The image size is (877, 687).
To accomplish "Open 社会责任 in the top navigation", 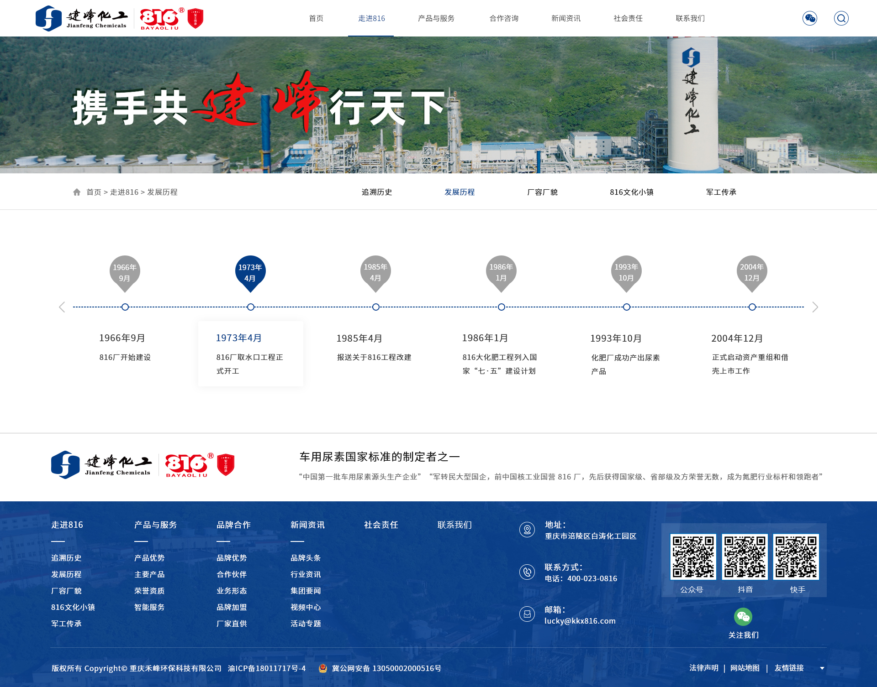I will coord(628,18).
